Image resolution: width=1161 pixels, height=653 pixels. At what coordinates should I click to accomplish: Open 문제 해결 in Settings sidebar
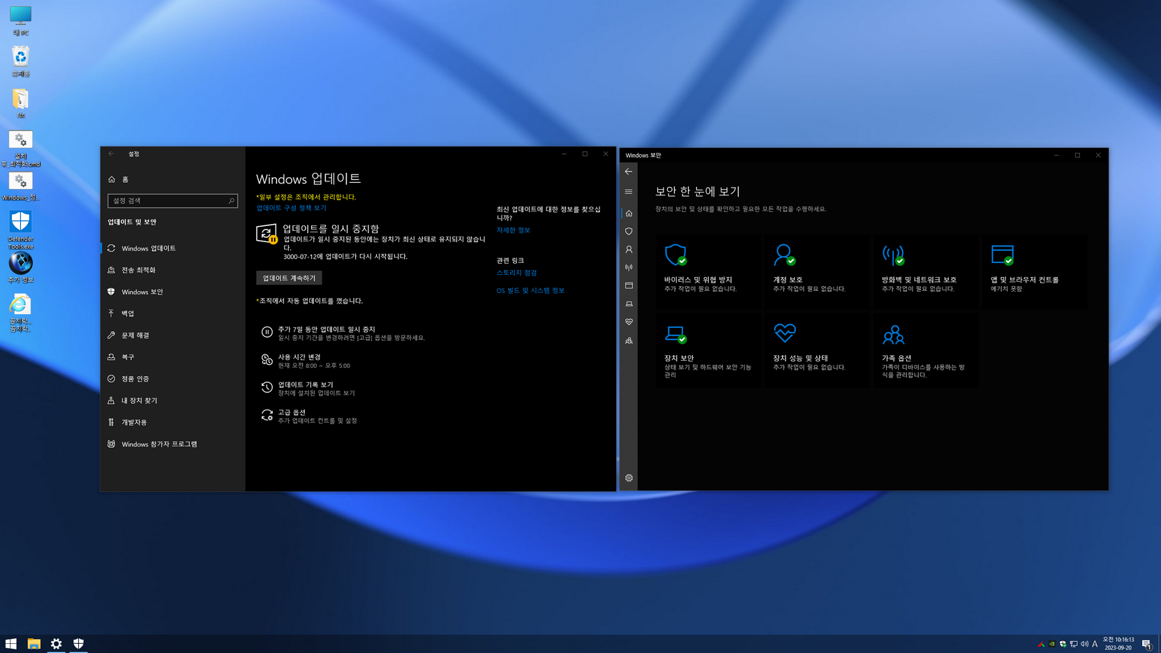coord(172,335)
